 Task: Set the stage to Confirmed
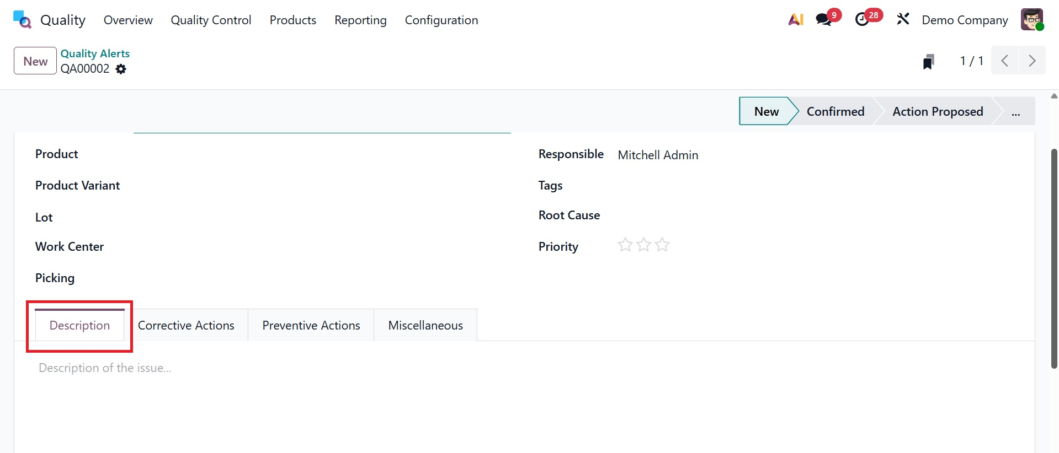pyautogui.click(x=835, y=112)
